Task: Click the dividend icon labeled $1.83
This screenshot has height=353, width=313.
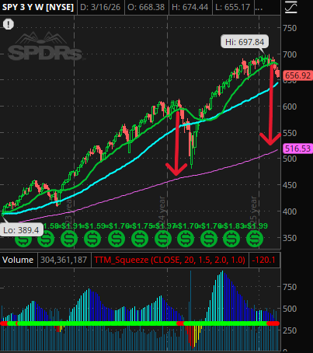Action: (231, 239)
